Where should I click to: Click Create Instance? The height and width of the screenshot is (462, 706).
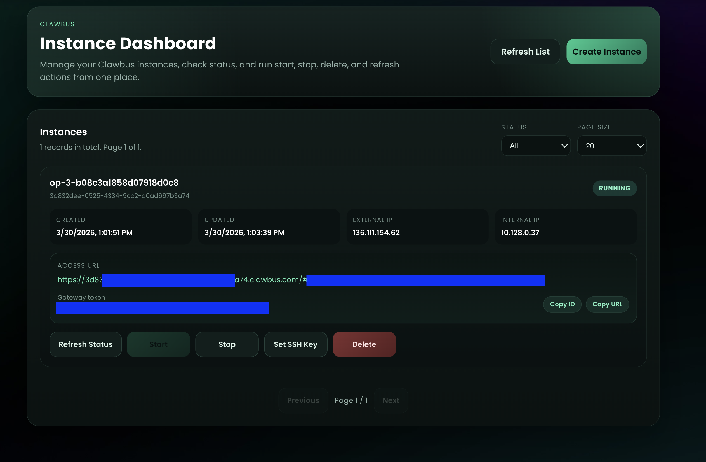(x=606, y=51)
